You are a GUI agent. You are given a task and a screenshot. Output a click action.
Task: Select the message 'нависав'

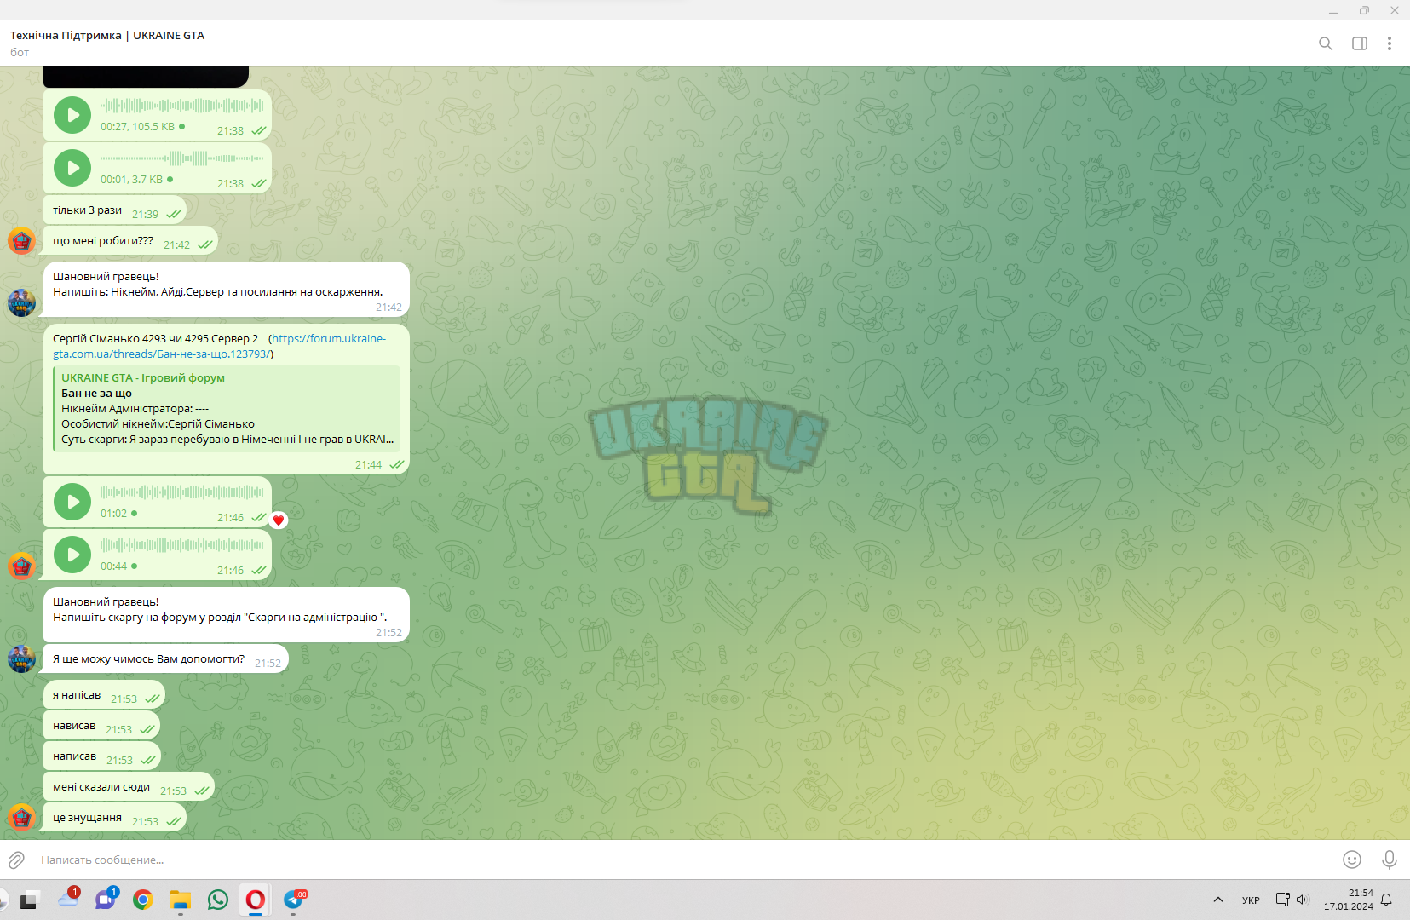(101, 726)
